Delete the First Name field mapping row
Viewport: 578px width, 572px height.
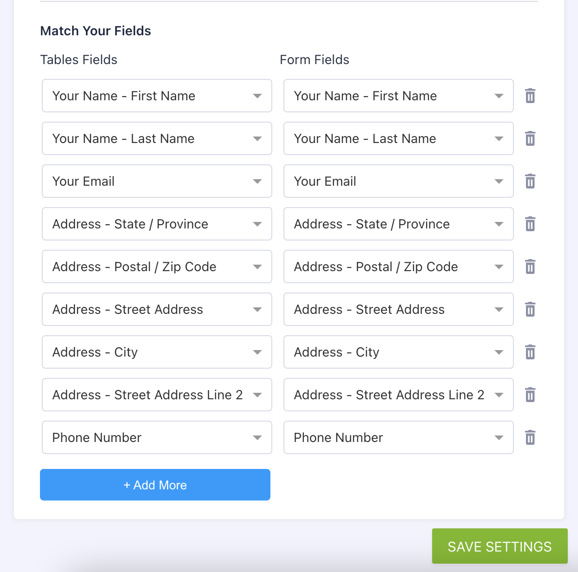(x=530, y=96)
